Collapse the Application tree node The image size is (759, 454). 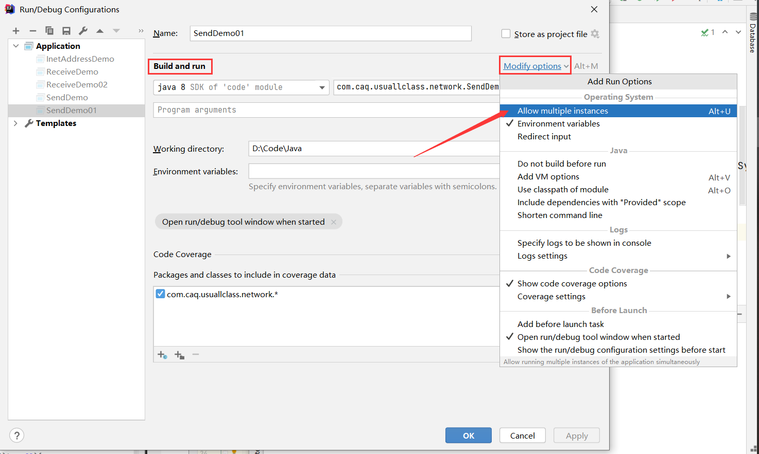tap(15, 46)
